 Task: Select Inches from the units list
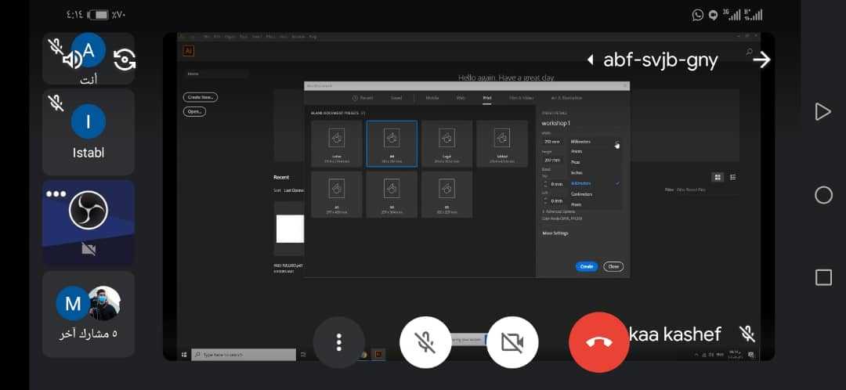point(577,172)
